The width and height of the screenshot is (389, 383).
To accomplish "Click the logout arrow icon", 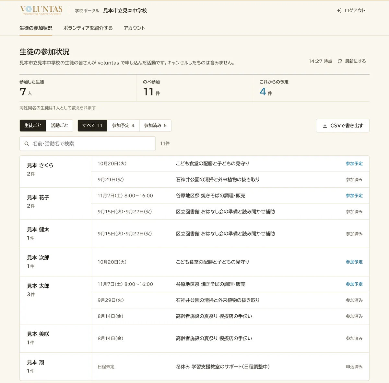I will 339,11.
